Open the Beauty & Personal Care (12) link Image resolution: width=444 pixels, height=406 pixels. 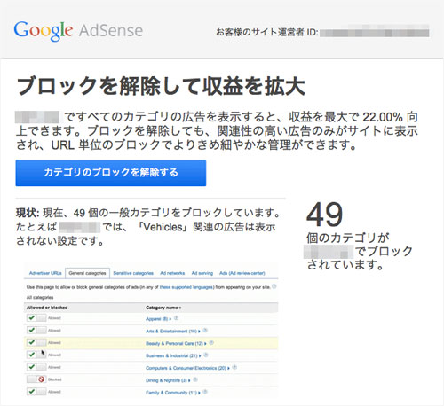coord(174,343)
